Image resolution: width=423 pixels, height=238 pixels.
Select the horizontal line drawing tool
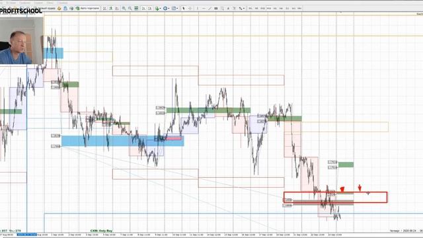[x=204, y=9]
